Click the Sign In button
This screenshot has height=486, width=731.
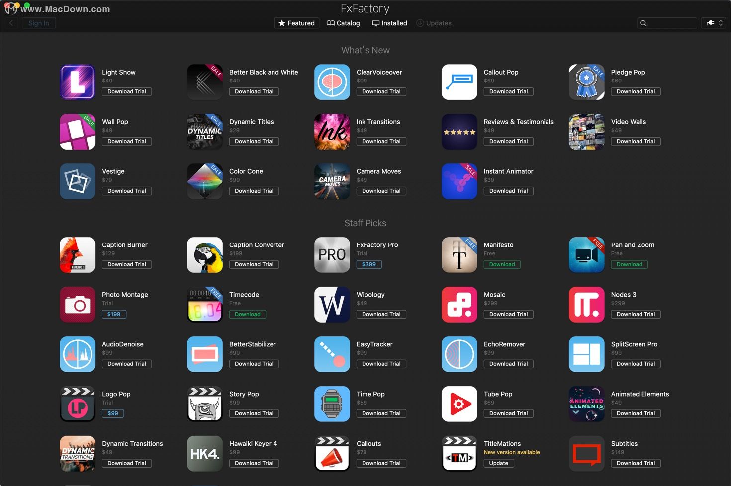tap(39, 23)
